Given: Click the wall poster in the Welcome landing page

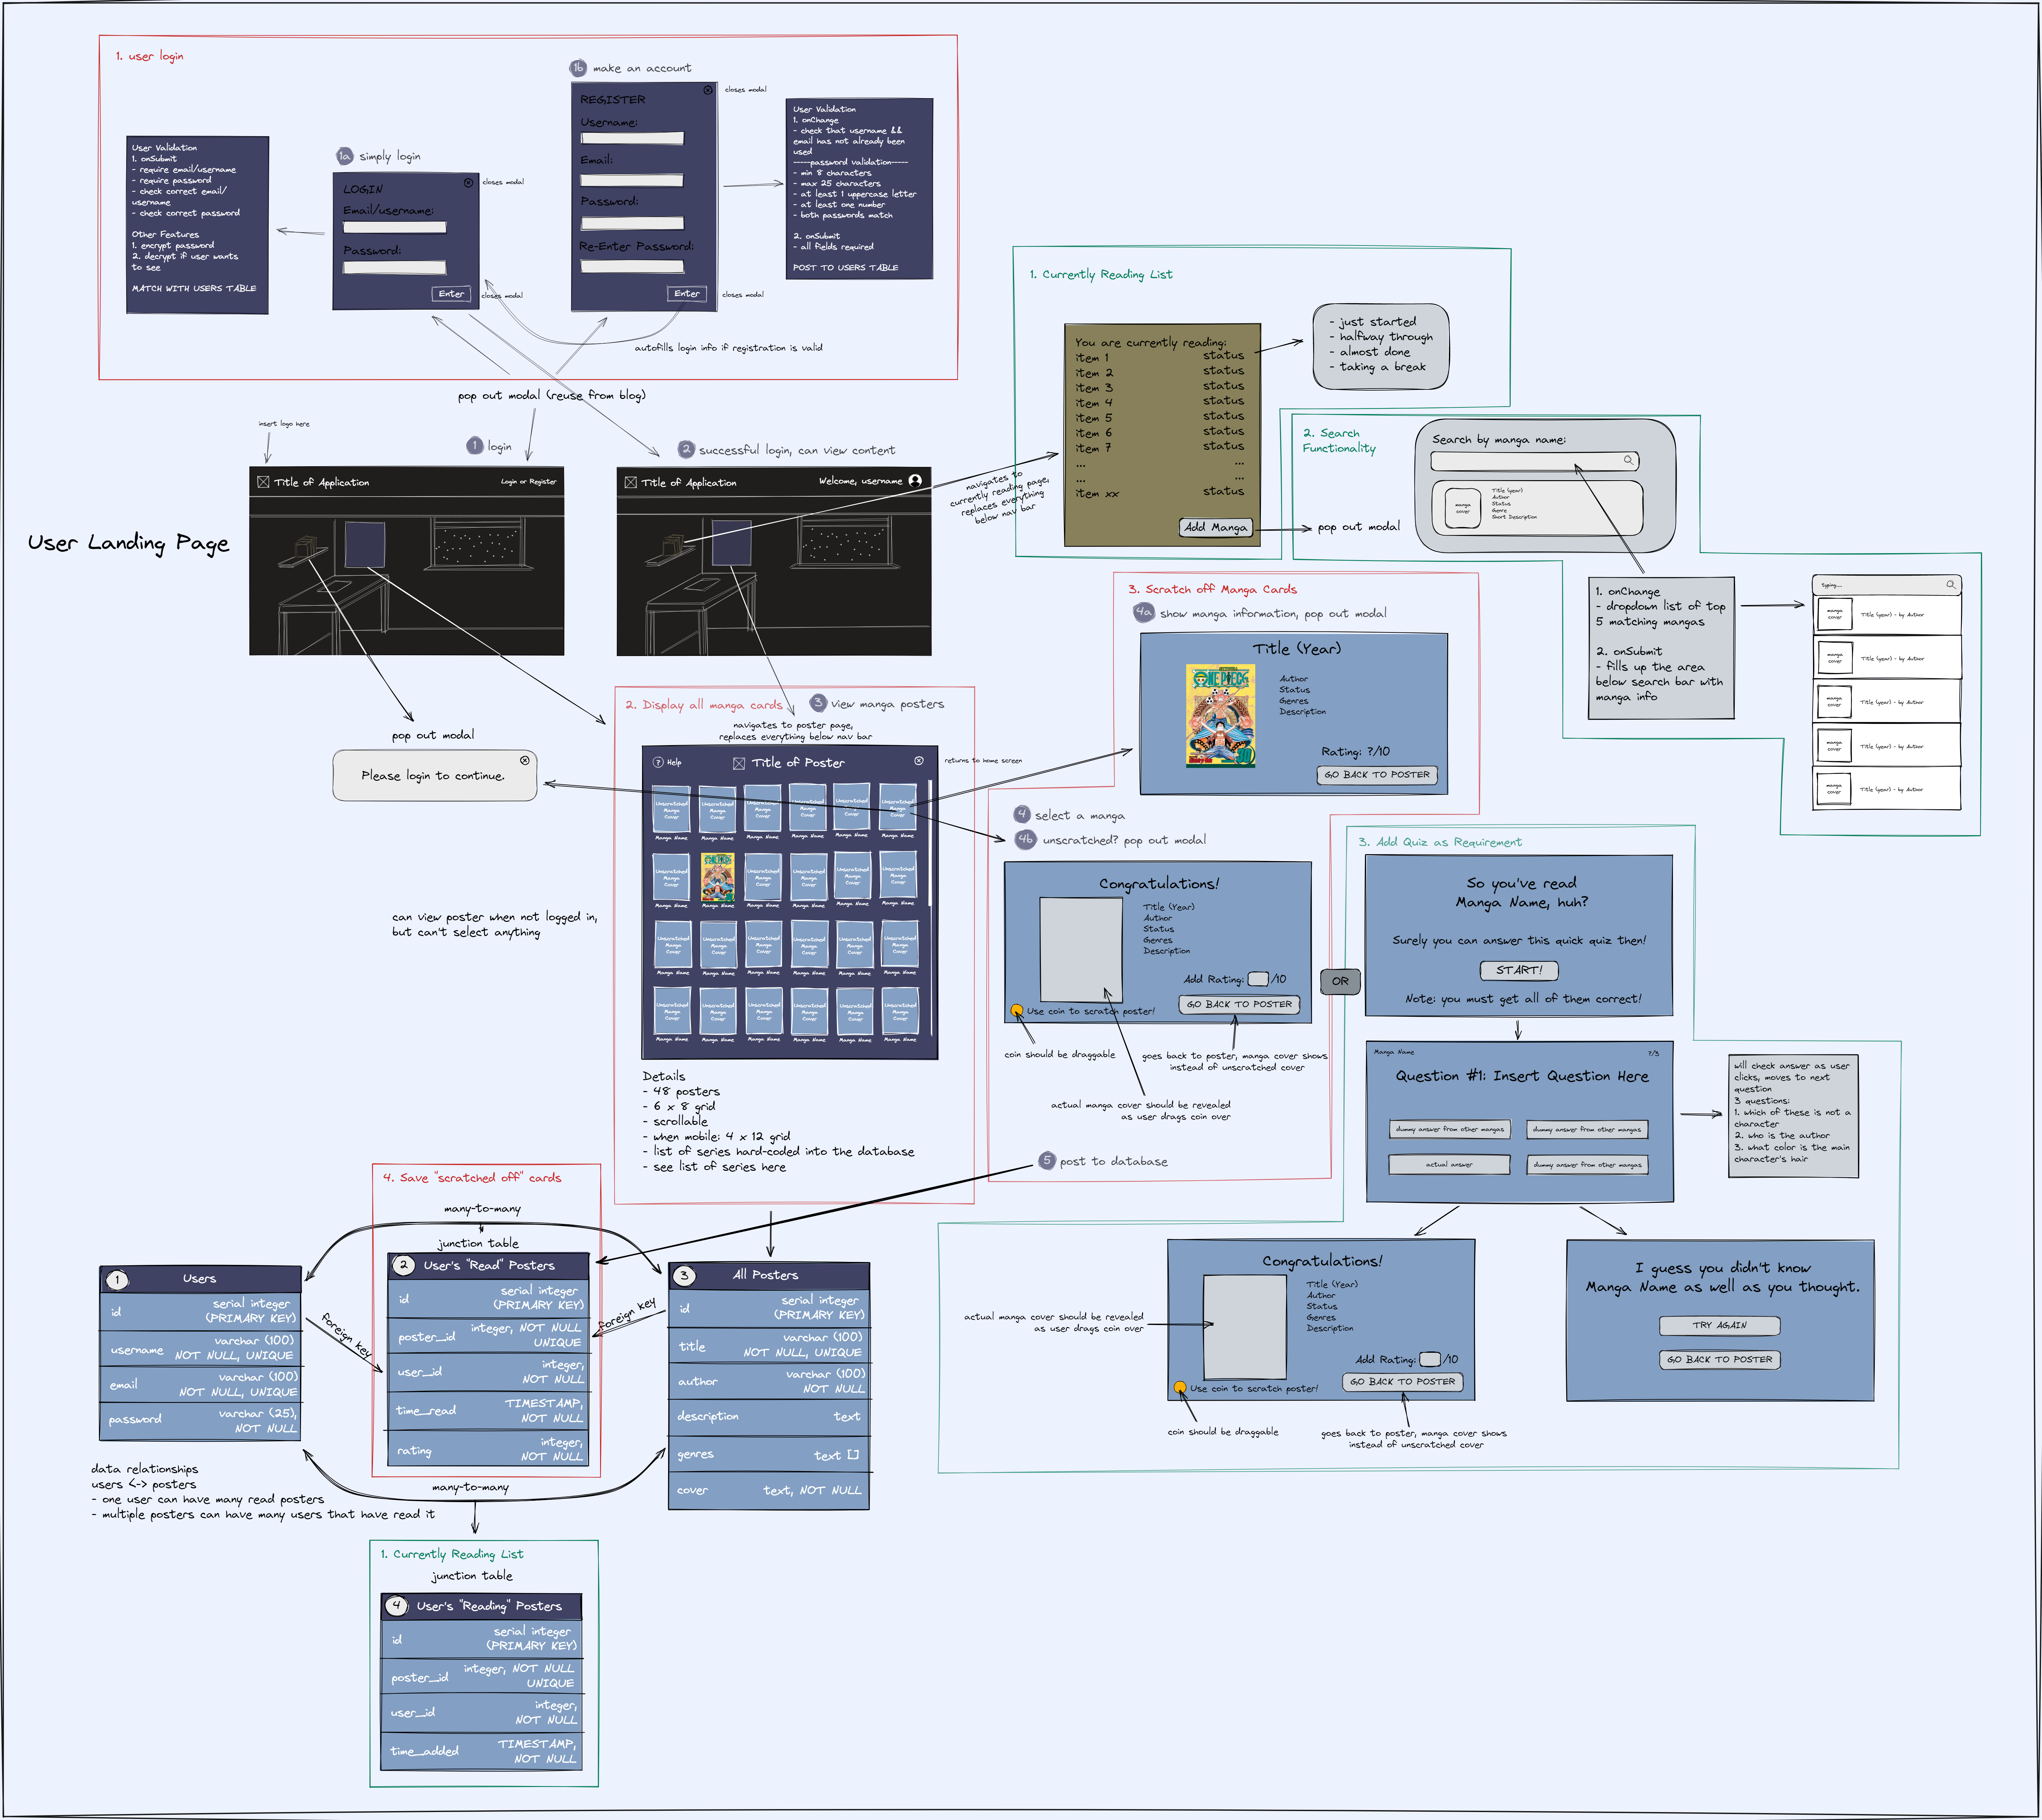Looking at the screenshot, I should [732, 543].
